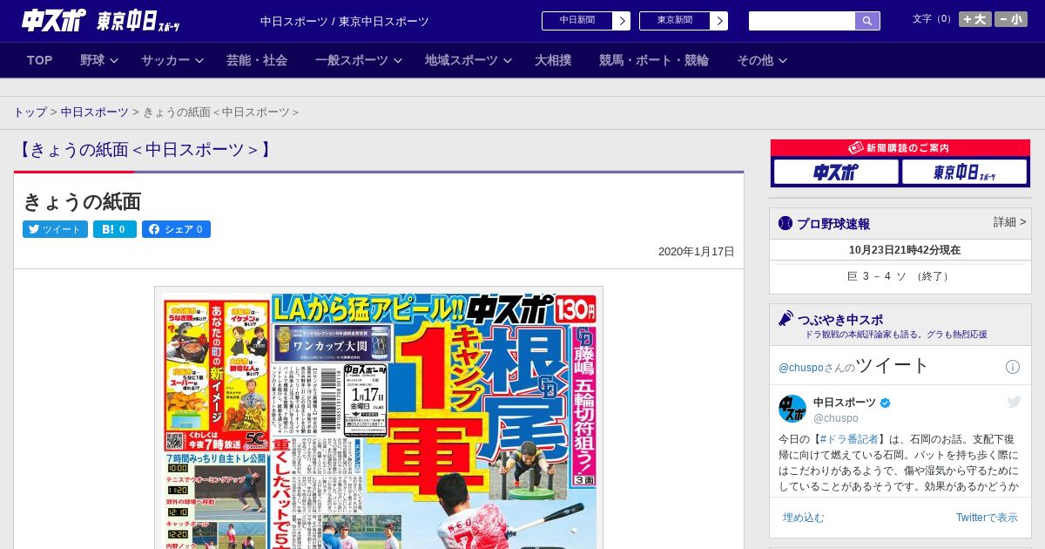
Task: Click arrow next to 東京新聞
Action: click(x=718, y=21)
